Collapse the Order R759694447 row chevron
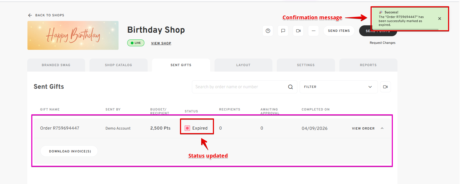 382,128
